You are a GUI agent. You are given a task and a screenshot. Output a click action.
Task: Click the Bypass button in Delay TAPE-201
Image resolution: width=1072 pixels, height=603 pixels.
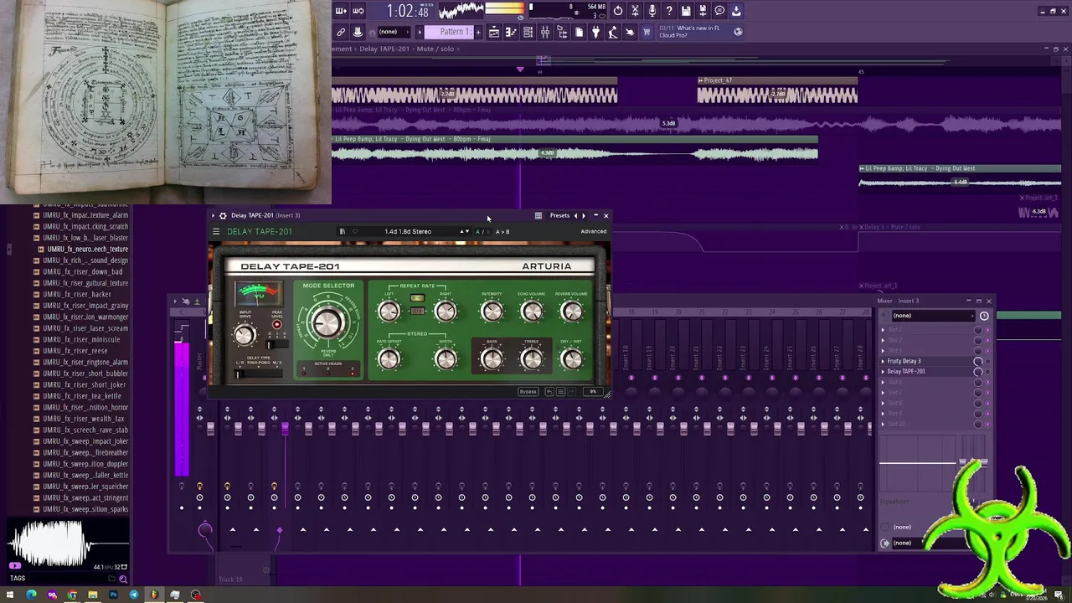point(528,392)
